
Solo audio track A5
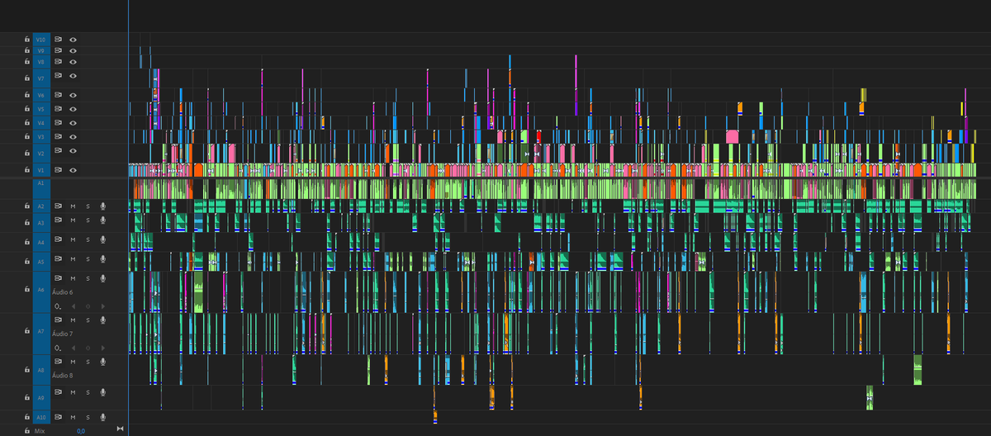(x=88, y=261)
